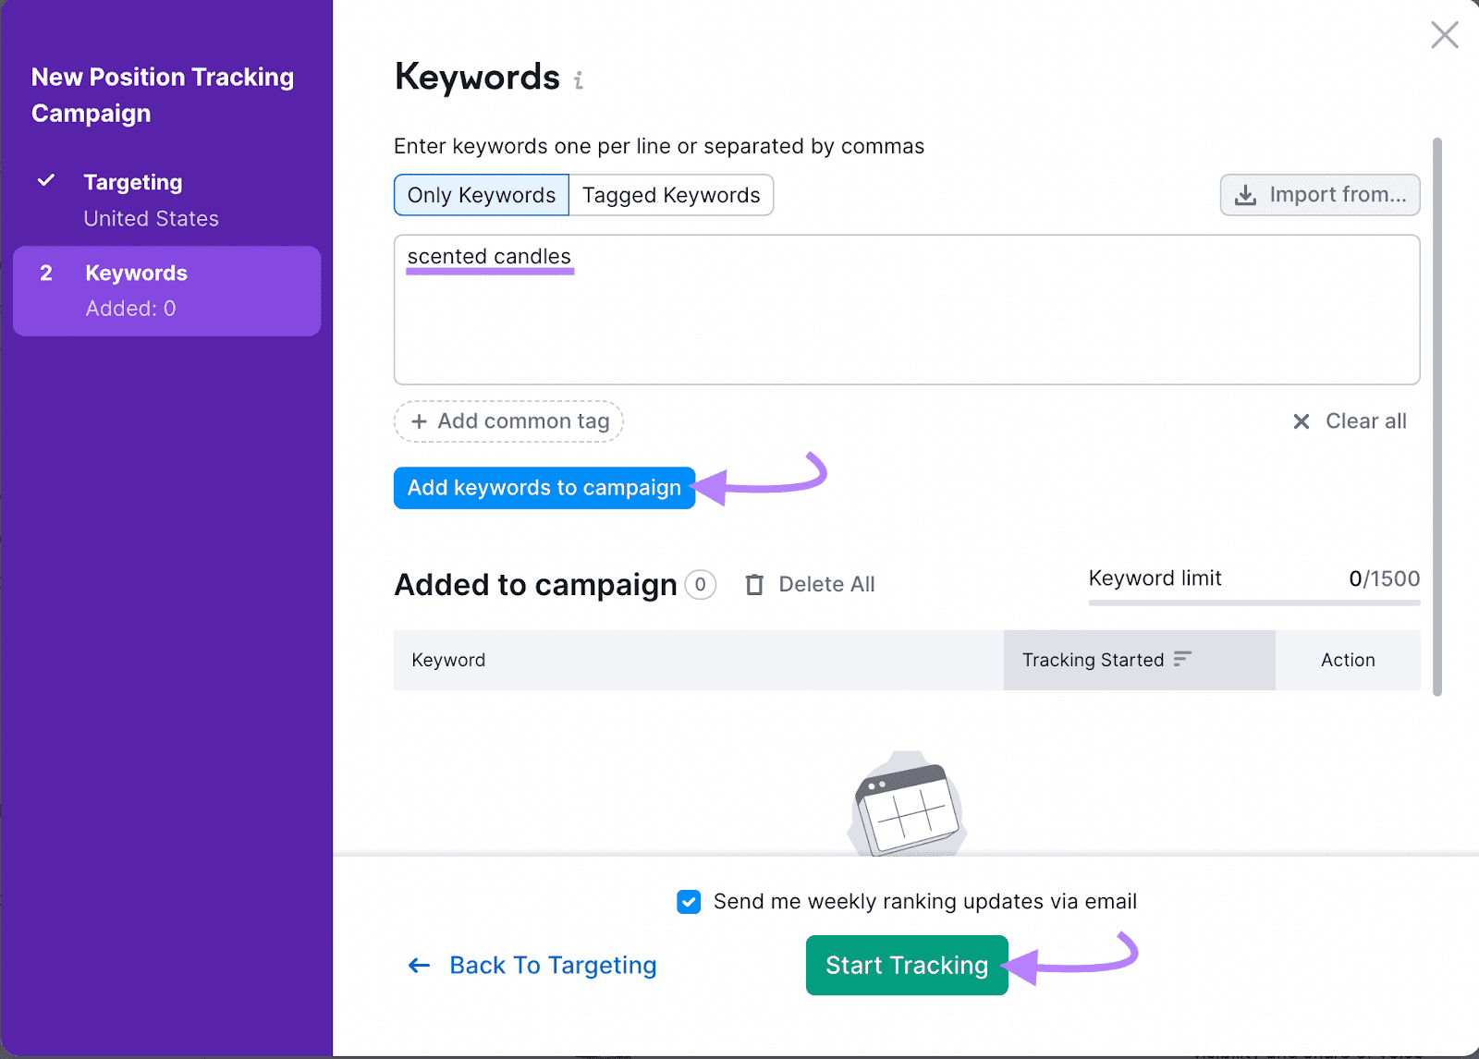Click the back arrow icon
The width and height of the screenshot is (1479, 1059).
[420, 966]
